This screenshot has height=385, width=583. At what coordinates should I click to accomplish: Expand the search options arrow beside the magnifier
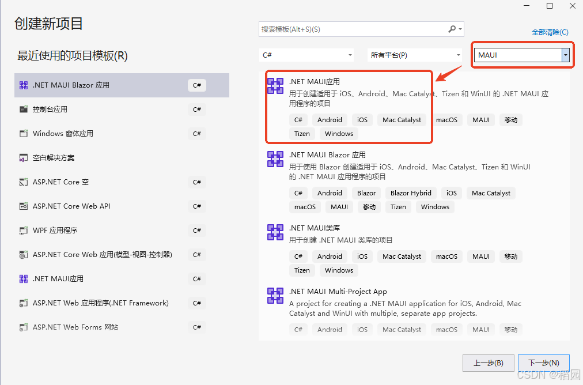(x=460, y=29)
